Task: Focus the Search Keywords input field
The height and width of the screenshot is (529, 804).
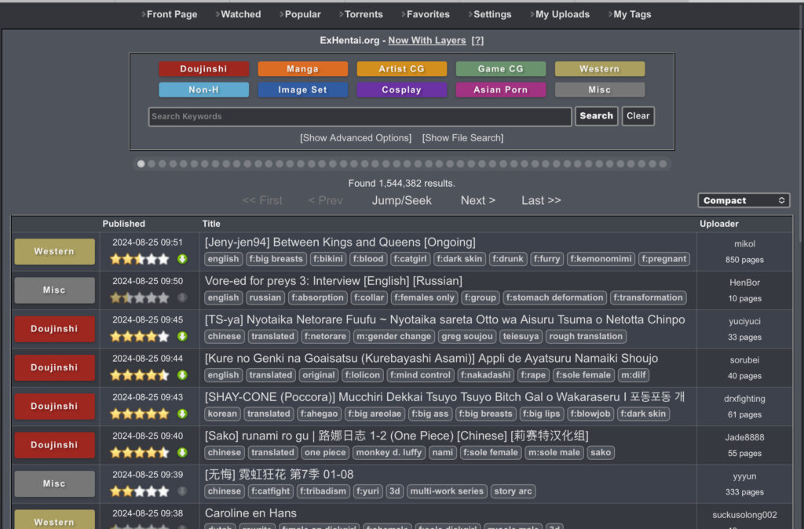Action: click(360, 117)
